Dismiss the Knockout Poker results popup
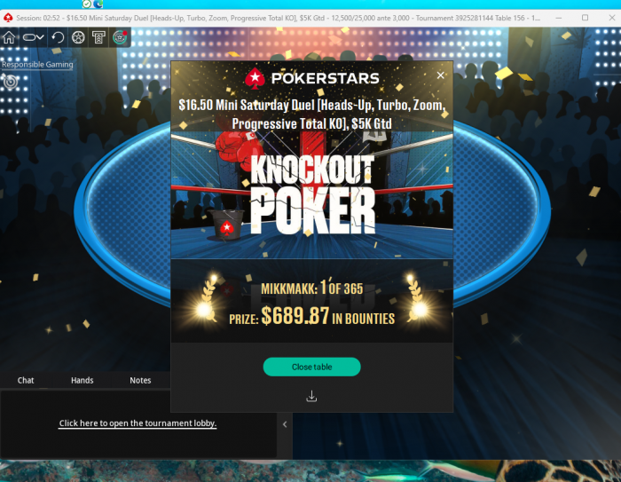The width and height of the screenshot is (621, 482). coord(440,75)
